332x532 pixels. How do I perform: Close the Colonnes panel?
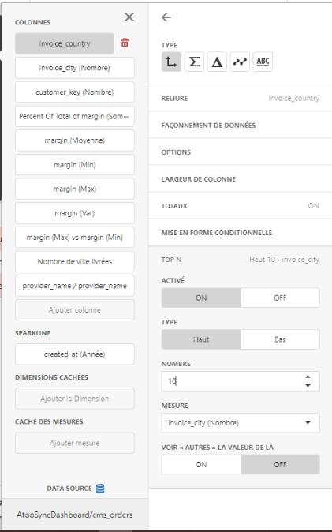pyautogui.click(x=129, y=17)
